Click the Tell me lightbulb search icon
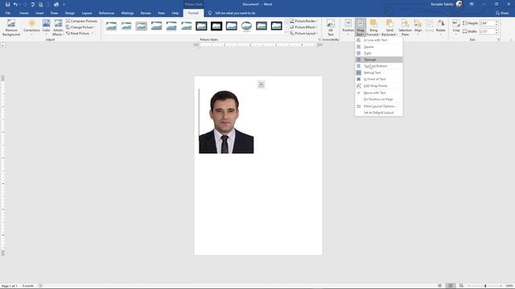515x289 pixels. pyautogui.click(x=210, y=13)
